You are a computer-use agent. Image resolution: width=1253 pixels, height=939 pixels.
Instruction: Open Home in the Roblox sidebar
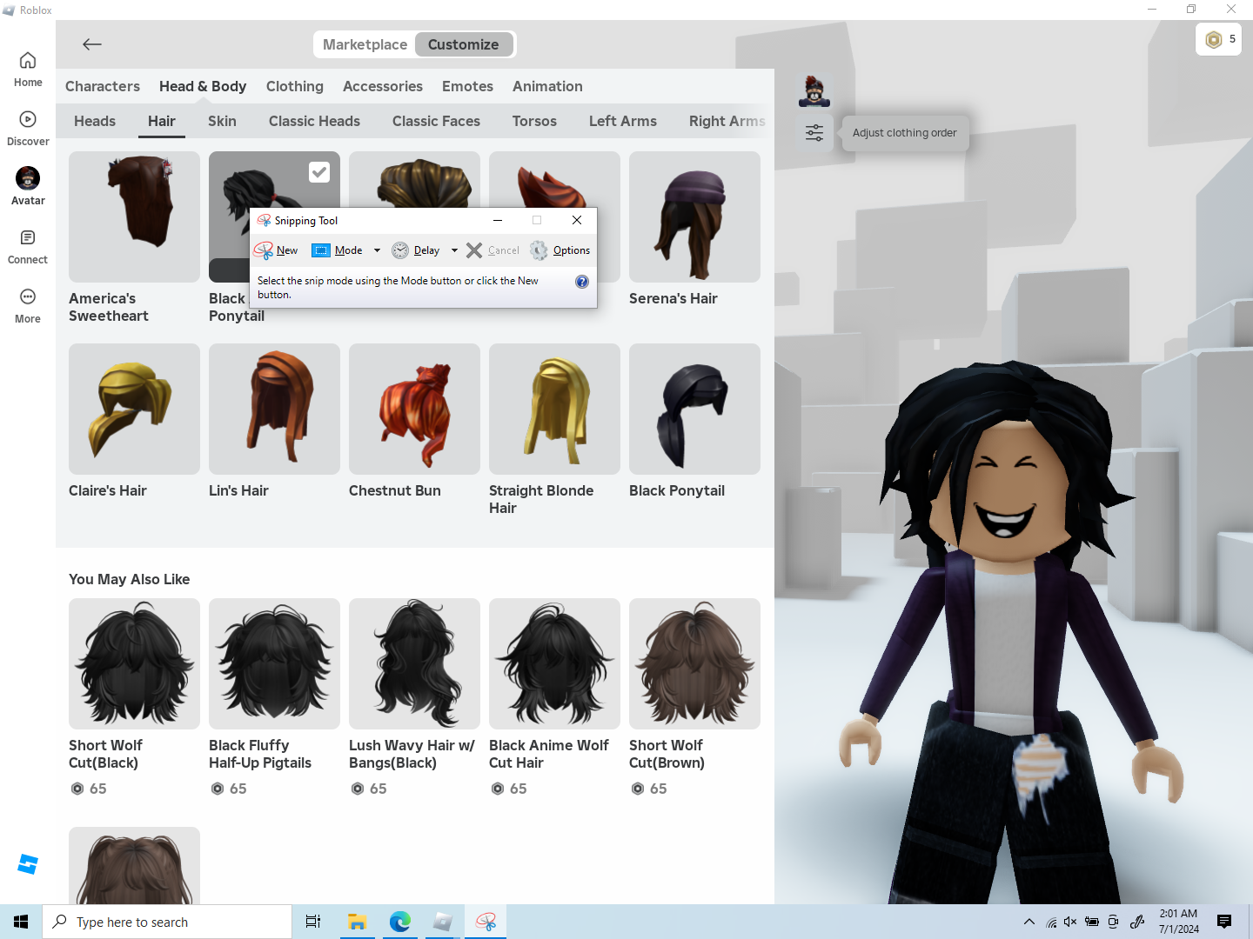pyautogui.click(x=28, y=69)
